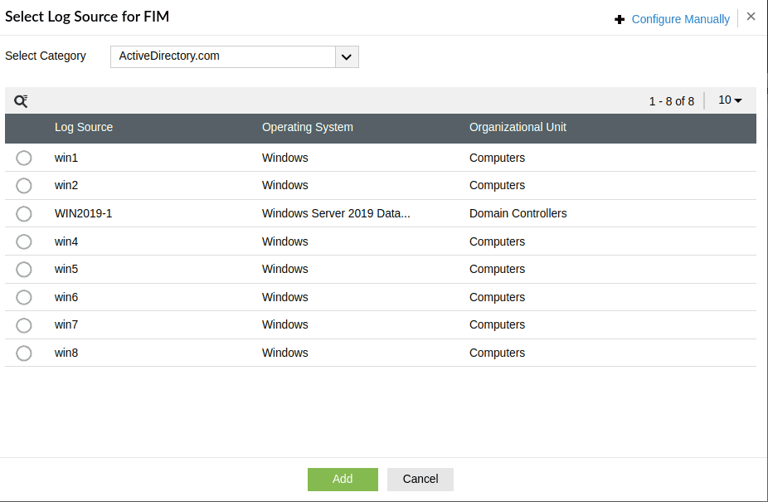Click the search icon above the table
The height and width of the screenshot is (502, 768).
click(x=21, y=100)
